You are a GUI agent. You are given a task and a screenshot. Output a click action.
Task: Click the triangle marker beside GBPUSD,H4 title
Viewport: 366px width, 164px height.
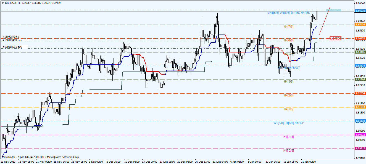tap(2, 2)
